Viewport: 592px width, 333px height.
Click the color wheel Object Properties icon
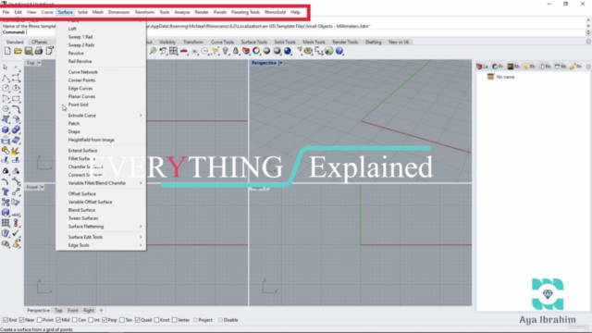(x=256, y=51)
